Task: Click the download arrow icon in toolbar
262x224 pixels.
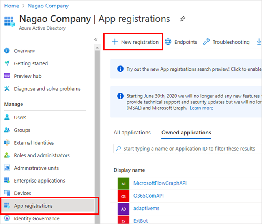Action: 259,42
